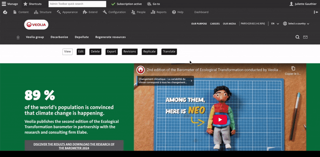Go to the Dashboard link
Viewport: 320px width, 157px height.
point(201,12)
